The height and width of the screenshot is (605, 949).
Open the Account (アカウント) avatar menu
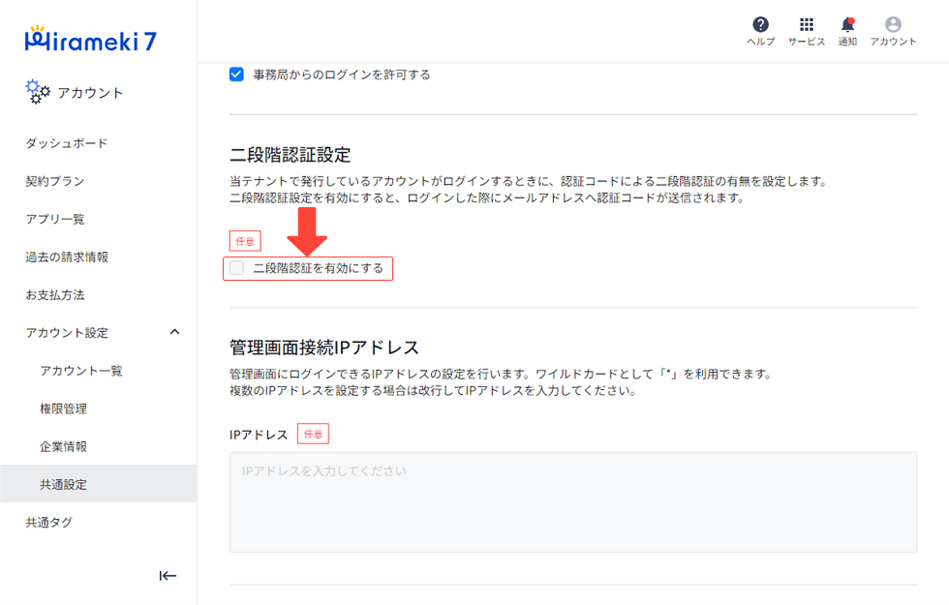(x=893, y=25)
